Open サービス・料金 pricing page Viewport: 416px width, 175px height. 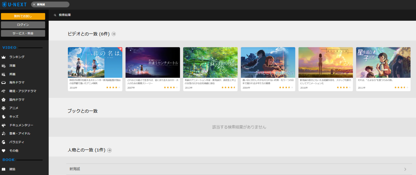tap(23, 33)
